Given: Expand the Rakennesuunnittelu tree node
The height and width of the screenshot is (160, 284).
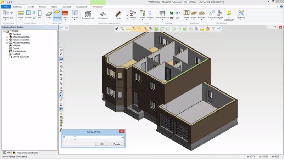Looking at the screenshot, I should point(7,40).
